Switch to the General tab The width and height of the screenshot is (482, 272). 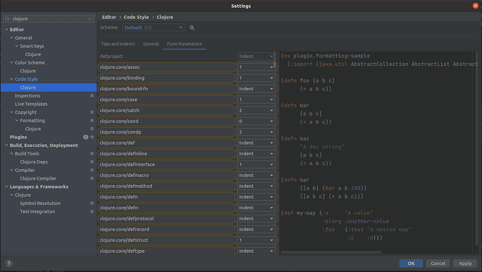[151, 44]
